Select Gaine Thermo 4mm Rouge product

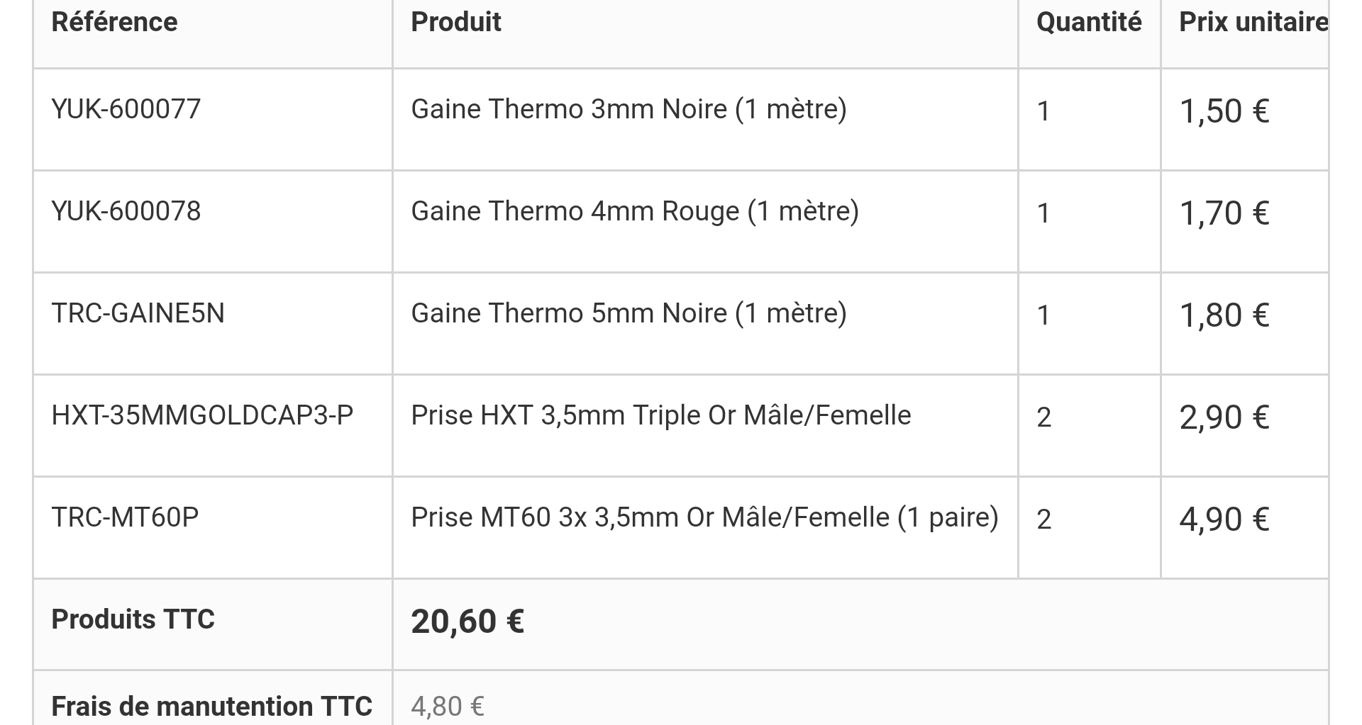tap(635, 212)
